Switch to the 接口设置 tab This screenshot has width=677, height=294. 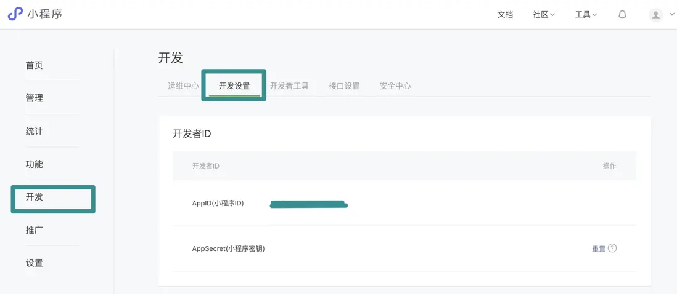[x=344, y=86]
